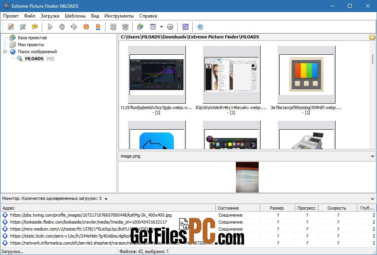Select Поиск изображений tree node
The image size is (377, 255).
37,52
